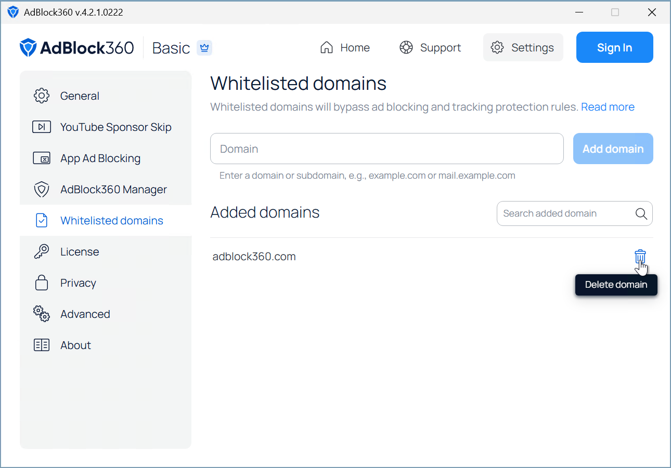Delete adblock360.com with the trash icon
Image resolution: width=671 pixels, height=468 pixels.
click(640, 256)
